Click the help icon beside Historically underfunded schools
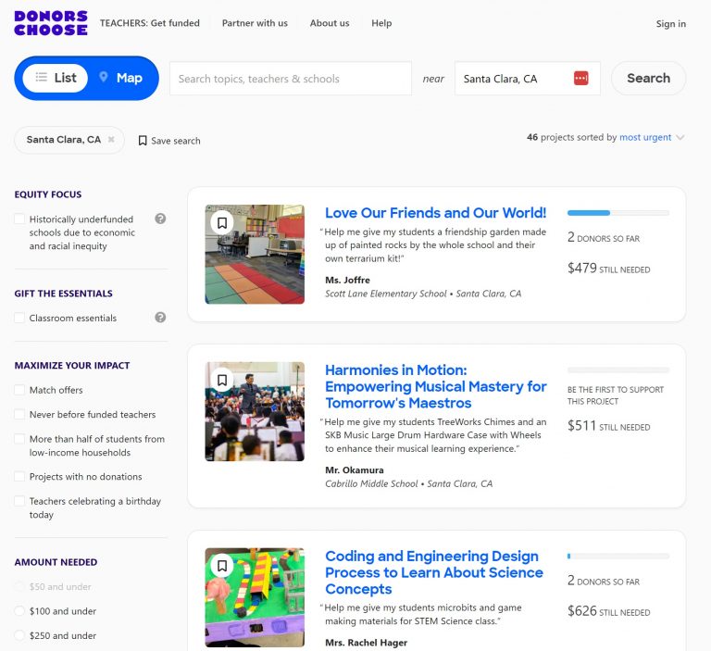Viewport: 711px width, 651px height. click(x=160, y=219)
